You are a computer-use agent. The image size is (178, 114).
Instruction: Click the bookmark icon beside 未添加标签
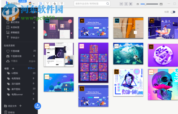coord(8,27)
